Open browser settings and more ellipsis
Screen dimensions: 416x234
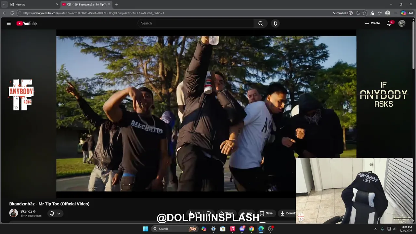pos(395,13)
